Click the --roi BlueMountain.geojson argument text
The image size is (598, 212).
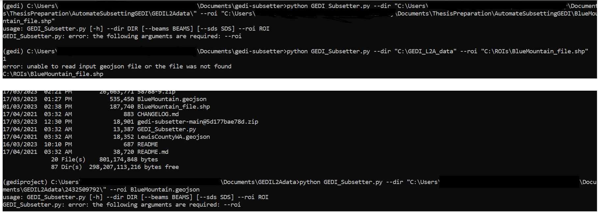tap(155, 190)
